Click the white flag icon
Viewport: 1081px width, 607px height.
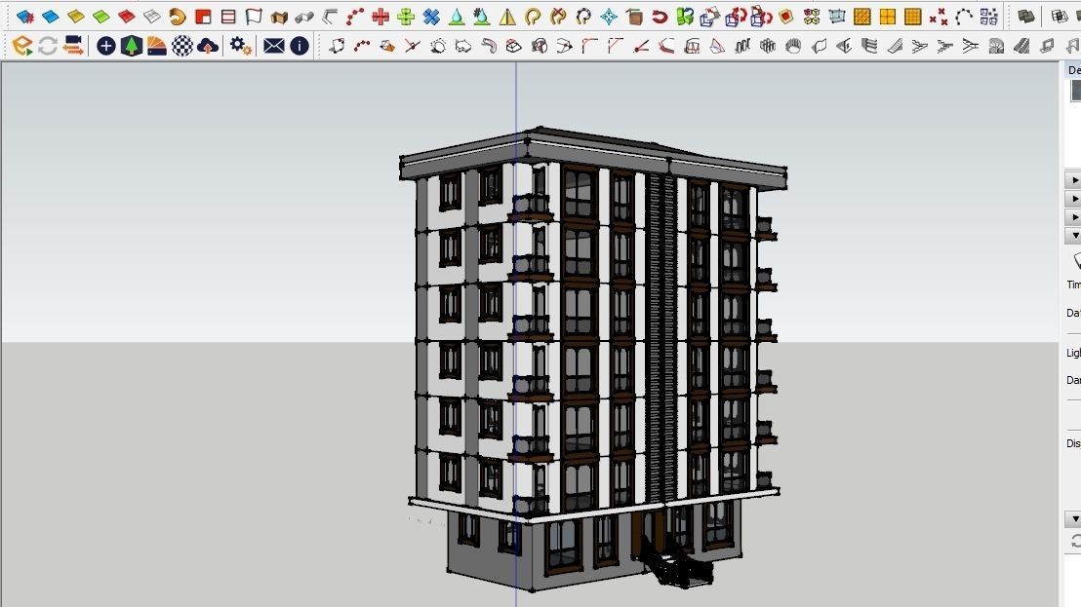click(x=254, y=16)
